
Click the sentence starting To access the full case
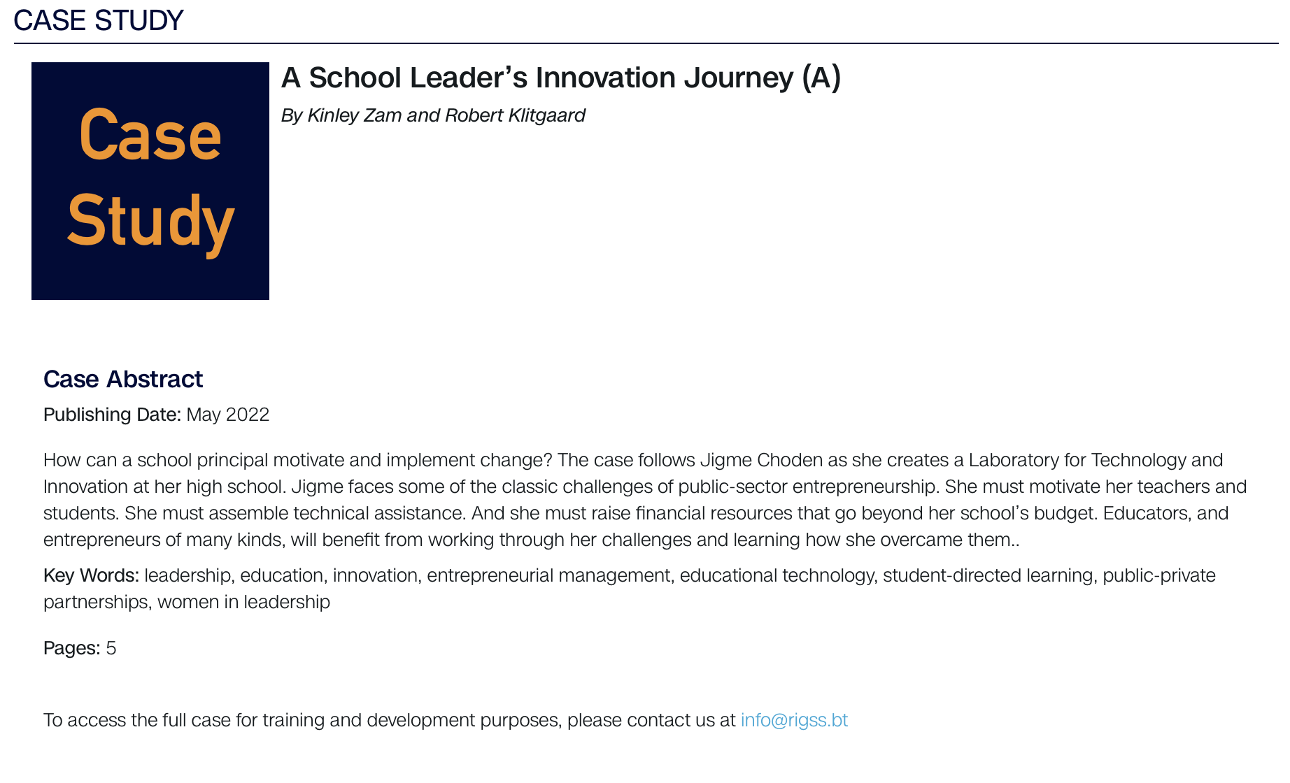389,720
